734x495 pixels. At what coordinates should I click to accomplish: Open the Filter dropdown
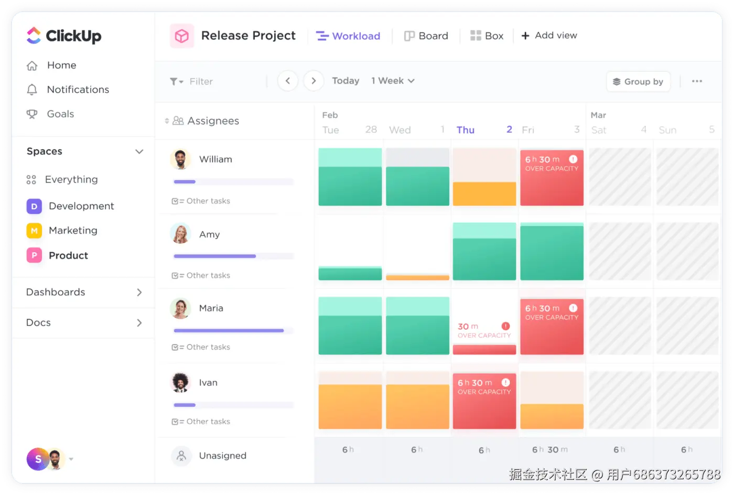click(x=191, y=81)
